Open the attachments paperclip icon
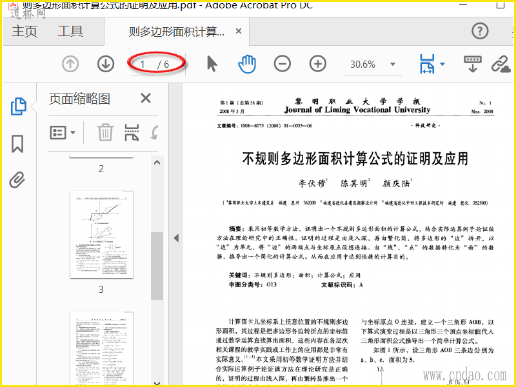This screenshot has width=516, height=387. tap(17, 180)
